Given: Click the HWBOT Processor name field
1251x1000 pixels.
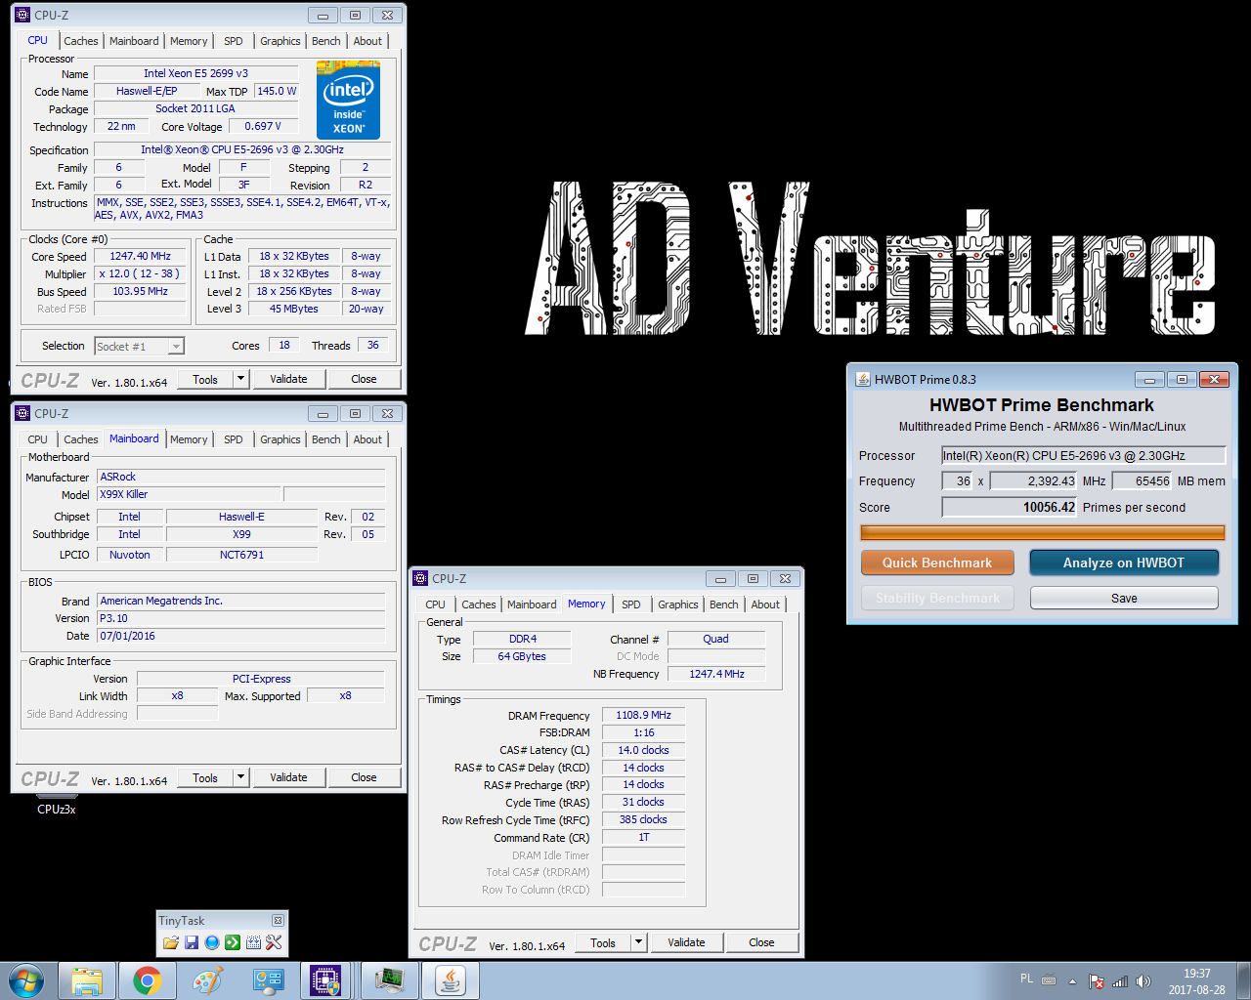Looking at the screenshot, I should pyautogui.click(x=1084, y=455).
